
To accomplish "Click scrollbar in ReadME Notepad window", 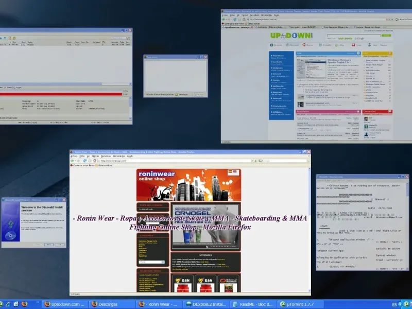I will 407,227.
